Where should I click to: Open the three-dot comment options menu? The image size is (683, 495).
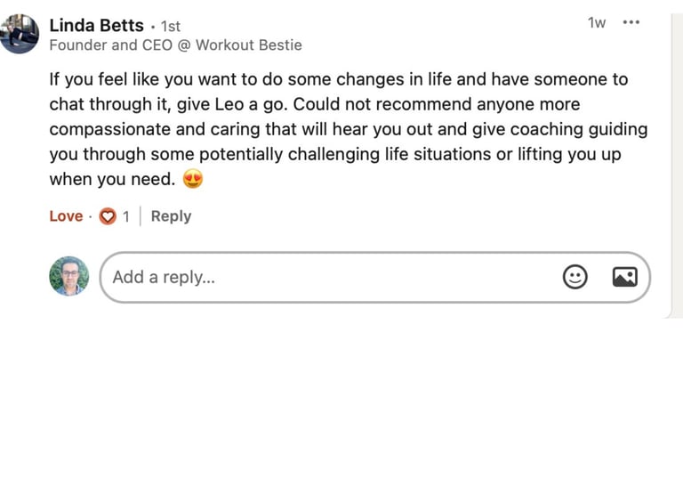tap(631, 23)
